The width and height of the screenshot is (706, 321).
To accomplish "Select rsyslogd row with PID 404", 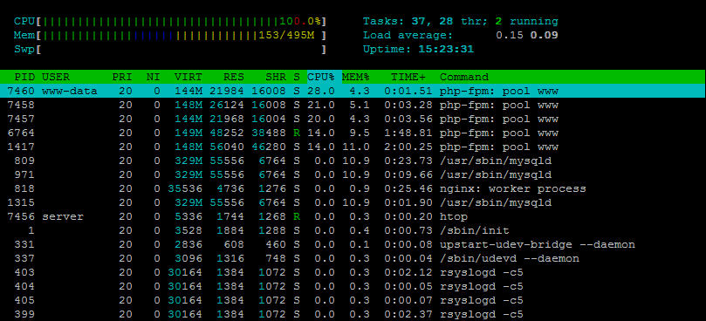I will (x=353, y=286).
